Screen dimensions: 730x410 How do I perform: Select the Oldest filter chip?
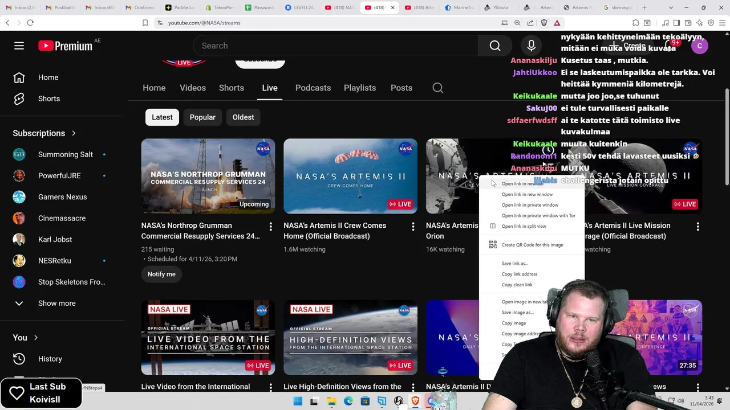[x=243, y=117]
